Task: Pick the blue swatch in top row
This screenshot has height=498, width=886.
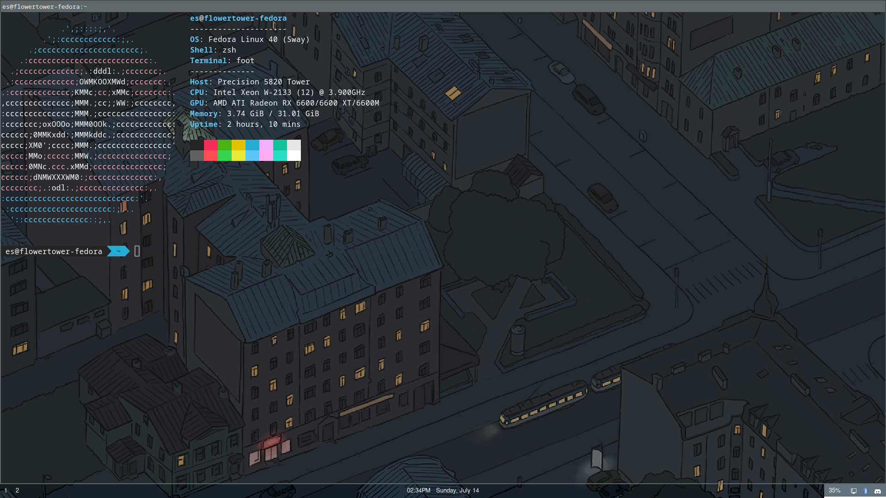Action: [x=252, y=145]
